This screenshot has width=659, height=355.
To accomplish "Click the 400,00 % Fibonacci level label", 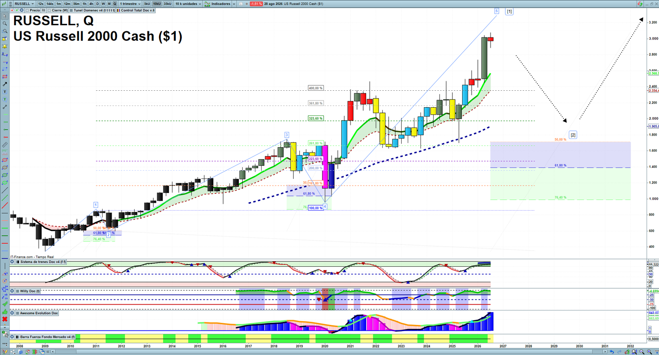I will pos(316,88).
